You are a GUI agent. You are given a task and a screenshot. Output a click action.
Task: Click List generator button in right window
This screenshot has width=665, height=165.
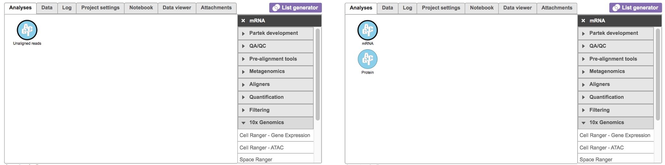(636, 8)
